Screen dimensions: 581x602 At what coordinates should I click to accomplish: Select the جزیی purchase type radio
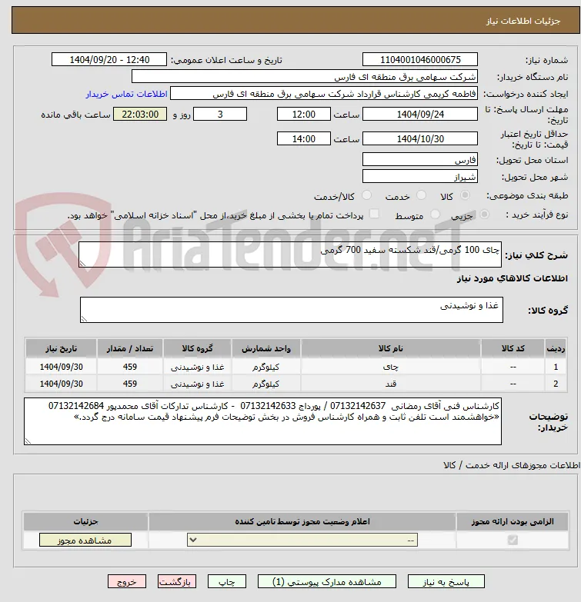coord(484,215)
